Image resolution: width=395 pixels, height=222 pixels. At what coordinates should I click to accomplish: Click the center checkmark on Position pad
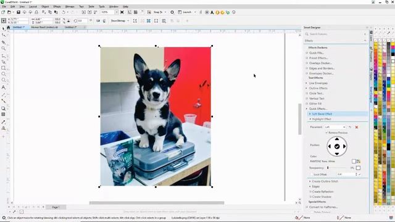pos(337,147)
